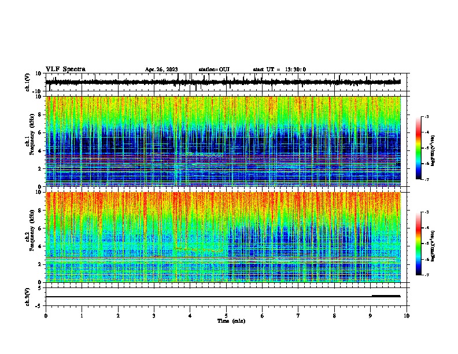Click the '5' tick on ch.3(V) axis
The image size is (458, 354).
40,288
